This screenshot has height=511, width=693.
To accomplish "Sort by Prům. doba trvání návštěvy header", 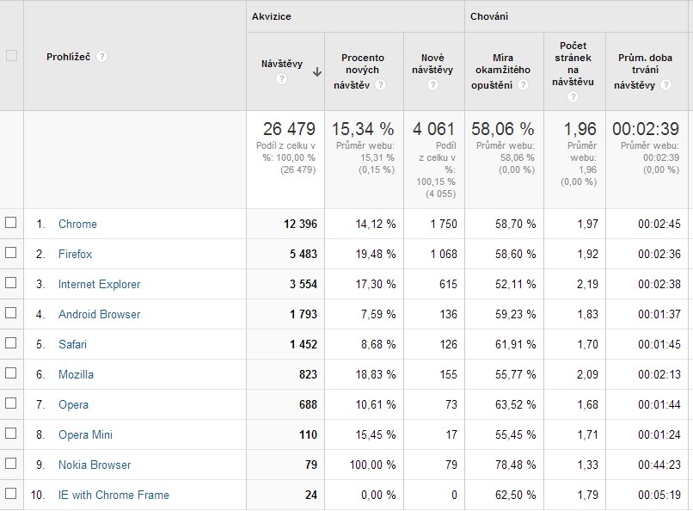I will coord(645,71).
